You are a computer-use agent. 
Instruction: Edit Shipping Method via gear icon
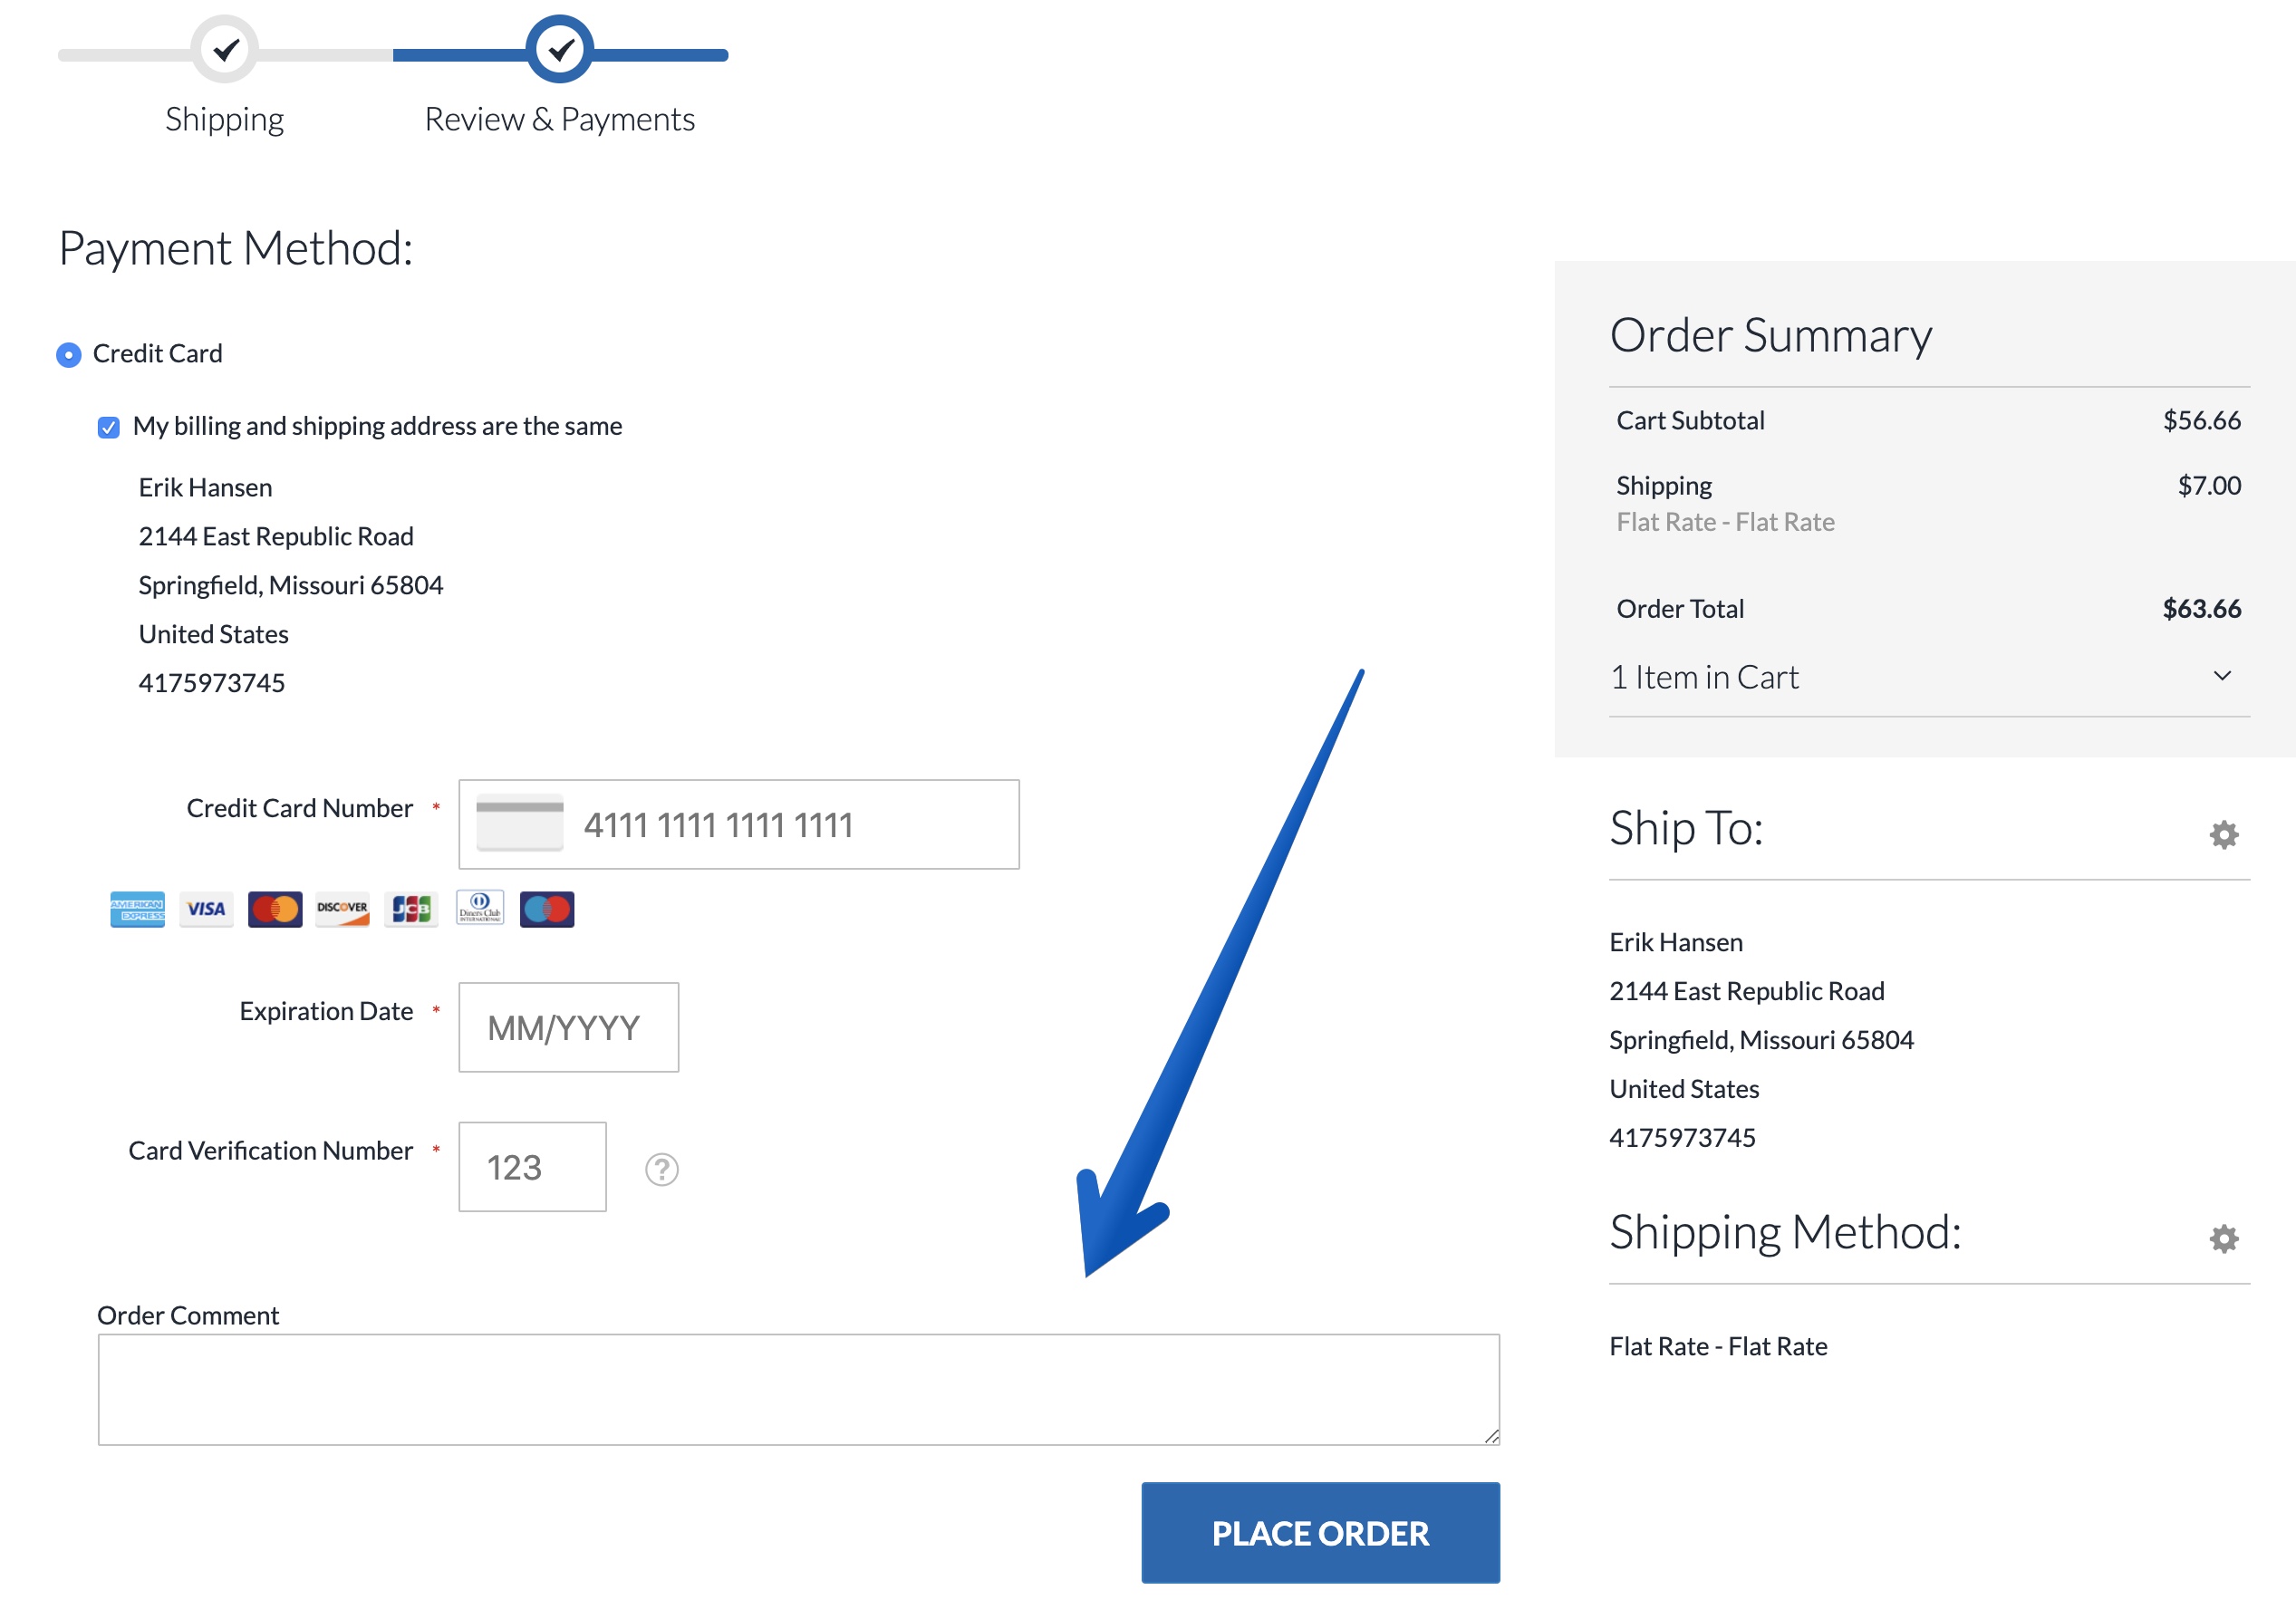click(2223, 1238)
